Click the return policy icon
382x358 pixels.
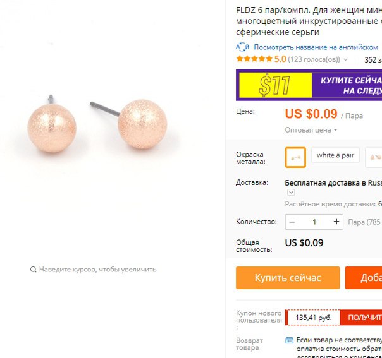coord(289,340)
